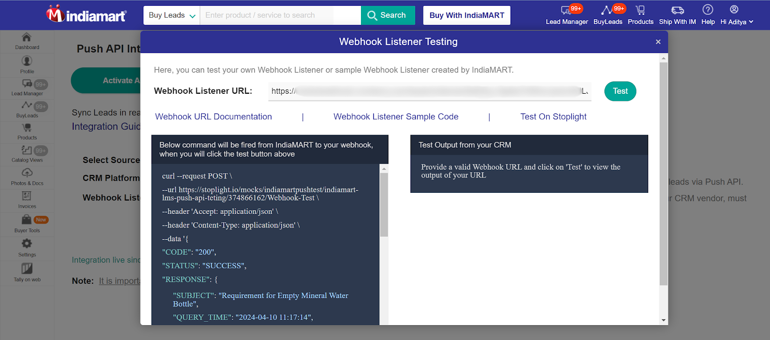This screenshot has width=770, height=340.
Task: Open Webhook URL Documentation link
Action: [x=214, y=116]
